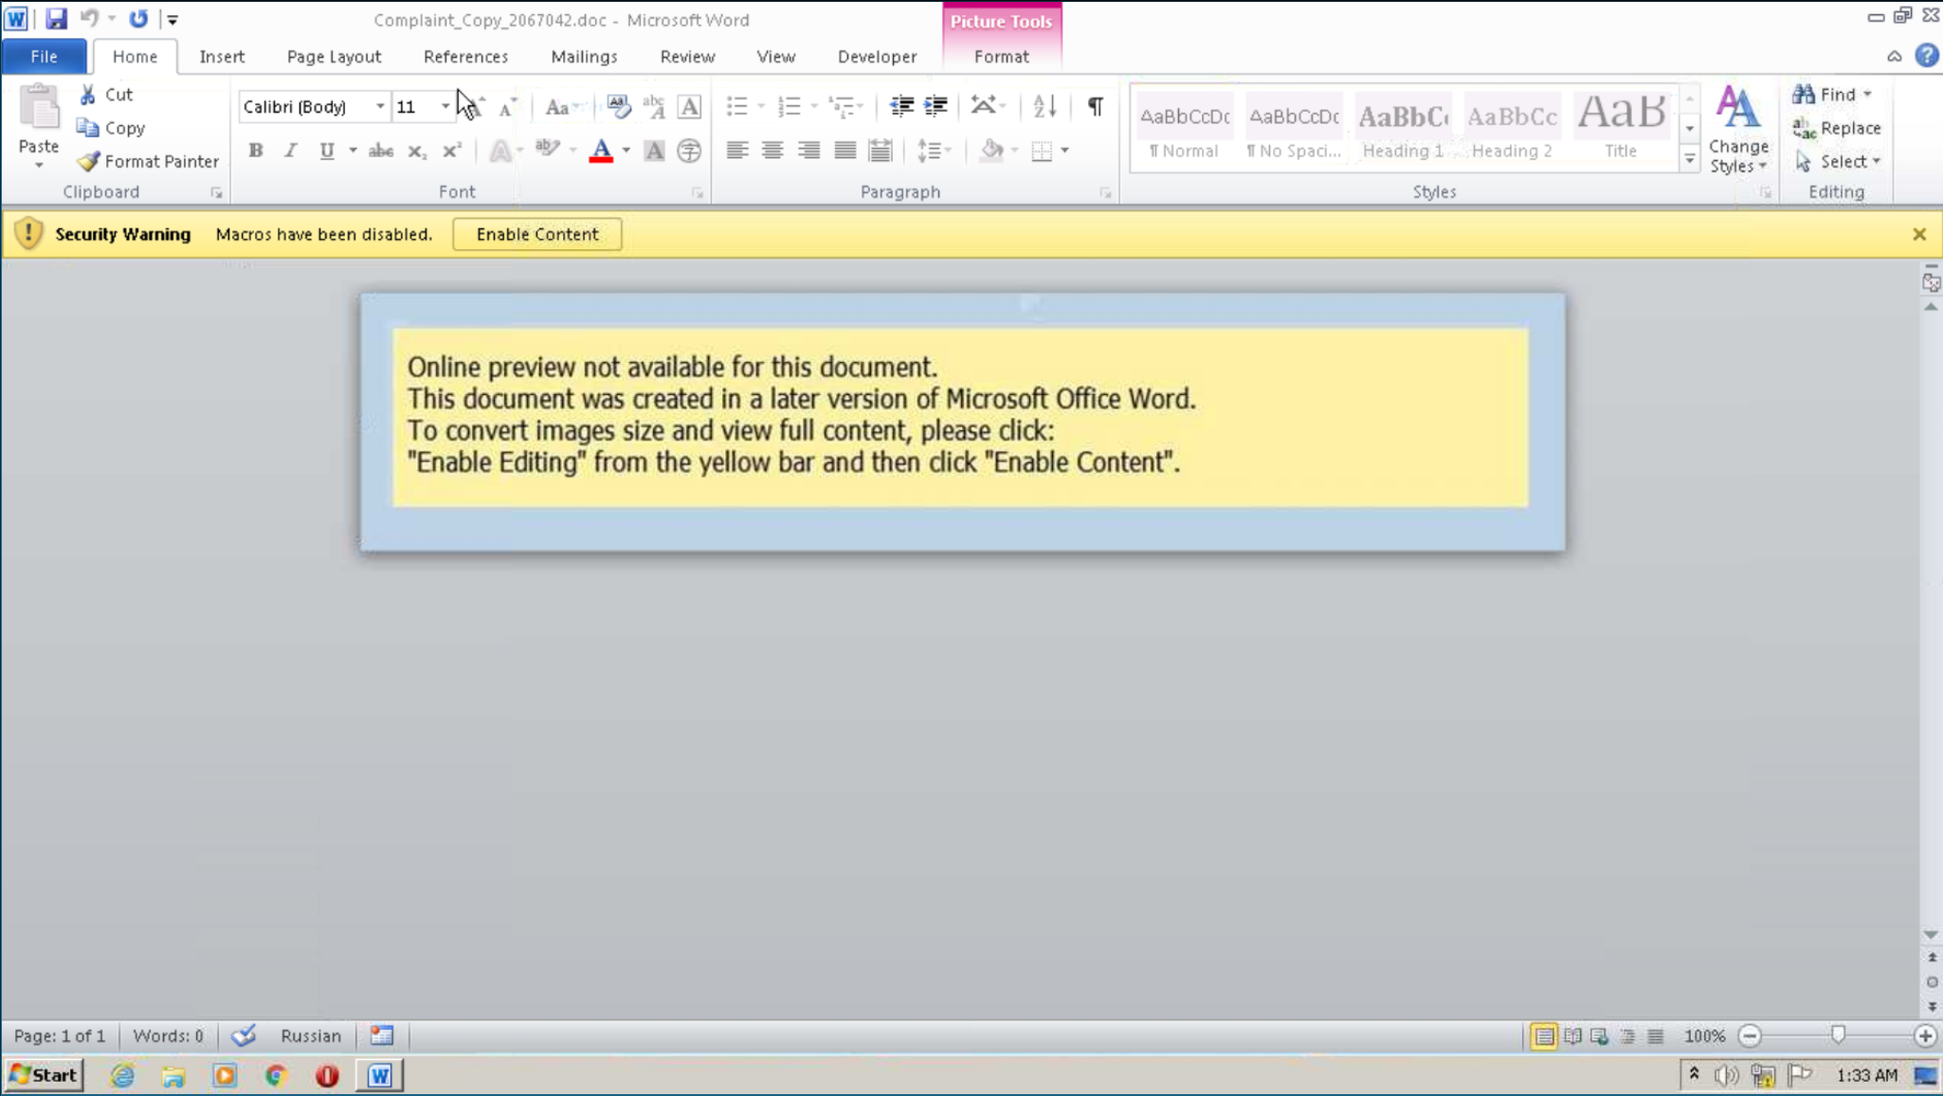Open the Insert ribbon tab

click(222, 57)
